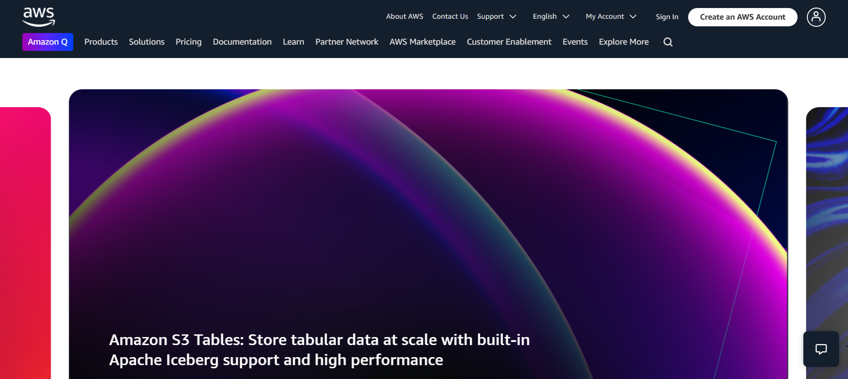Visit the About AWS link
This screenshot has width=848, height=379.
pos(405,17)
